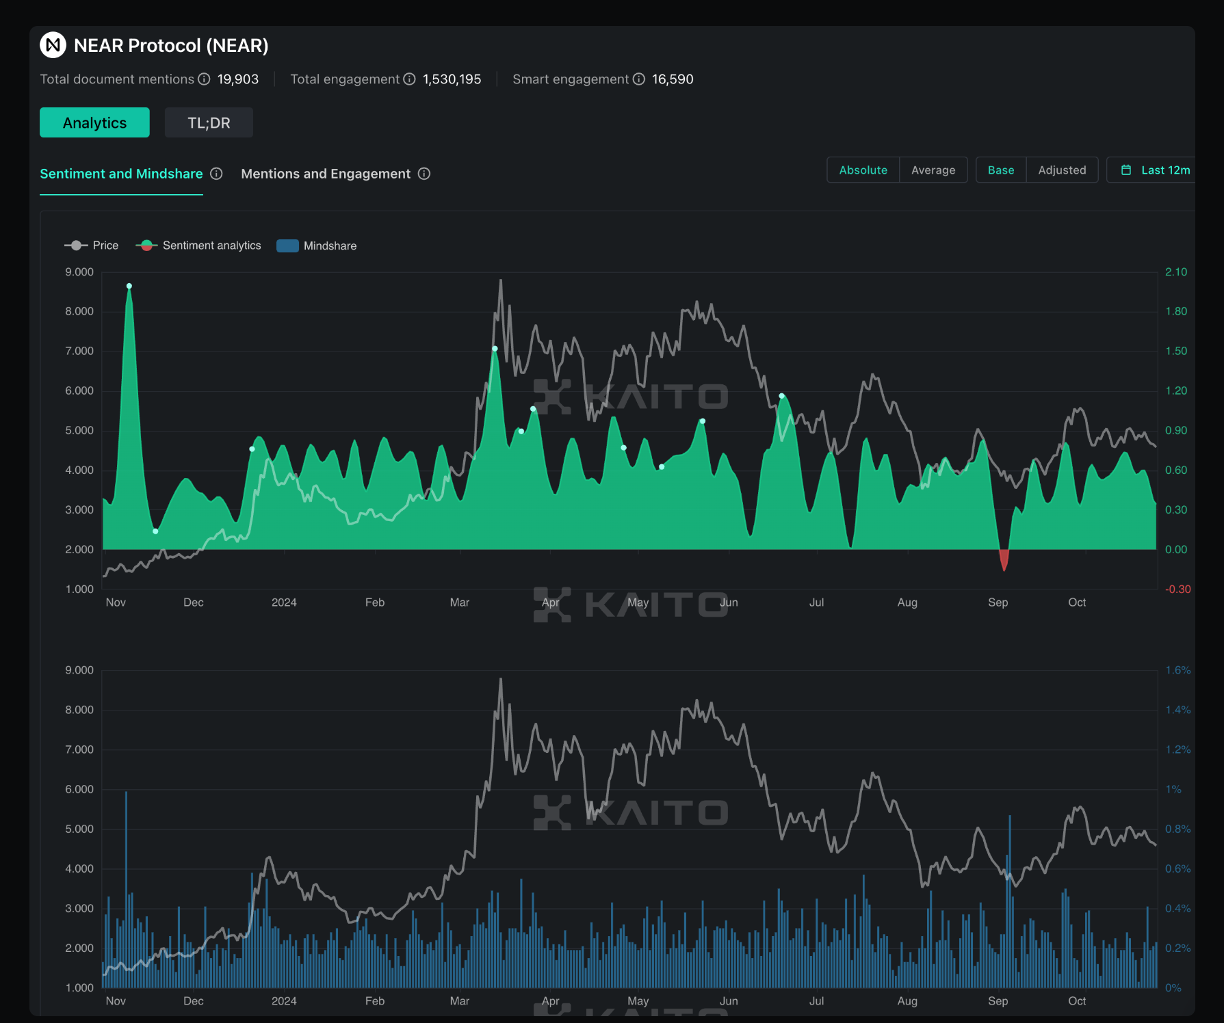Click the 2024 label under the sentiment chart

(284, 602)
